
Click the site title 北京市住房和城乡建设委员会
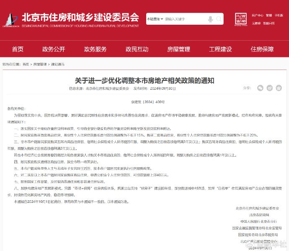point(80,17)
